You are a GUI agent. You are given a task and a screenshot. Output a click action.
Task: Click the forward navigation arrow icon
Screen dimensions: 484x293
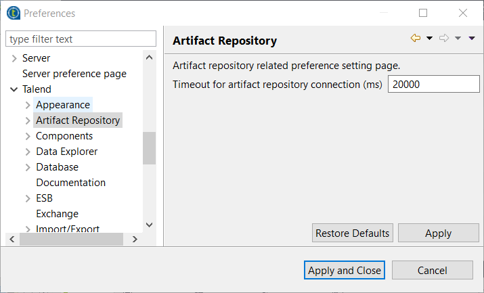click(444, 39)
